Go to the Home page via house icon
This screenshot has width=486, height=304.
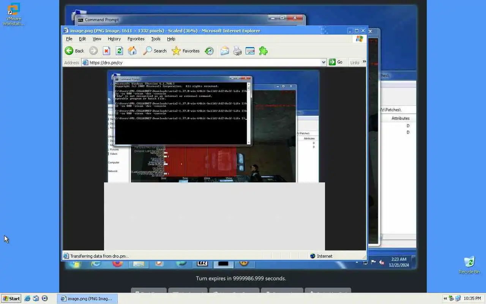(x=132, y=51)
